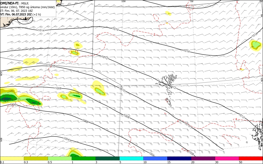Click the 5W longitude label
263x164 pixels.
192,1
